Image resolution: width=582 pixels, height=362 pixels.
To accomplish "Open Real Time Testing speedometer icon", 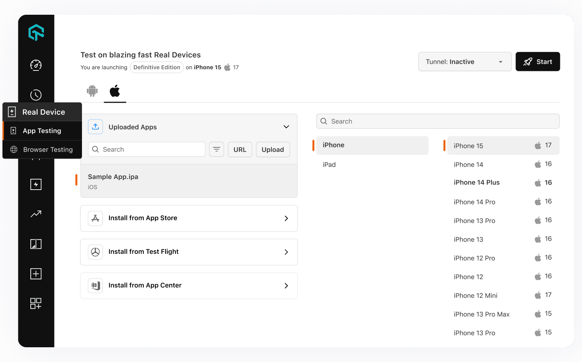I will [36, 65].
